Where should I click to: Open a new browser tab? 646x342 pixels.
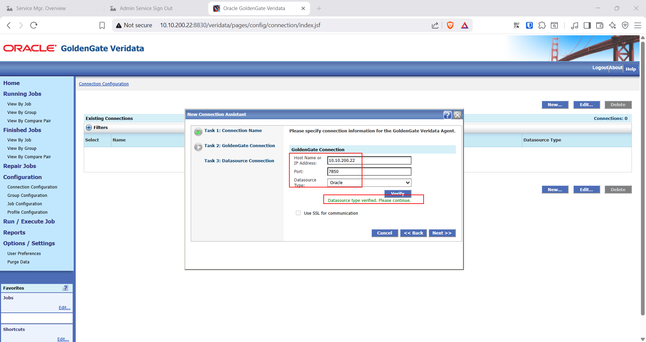point(319,8)
